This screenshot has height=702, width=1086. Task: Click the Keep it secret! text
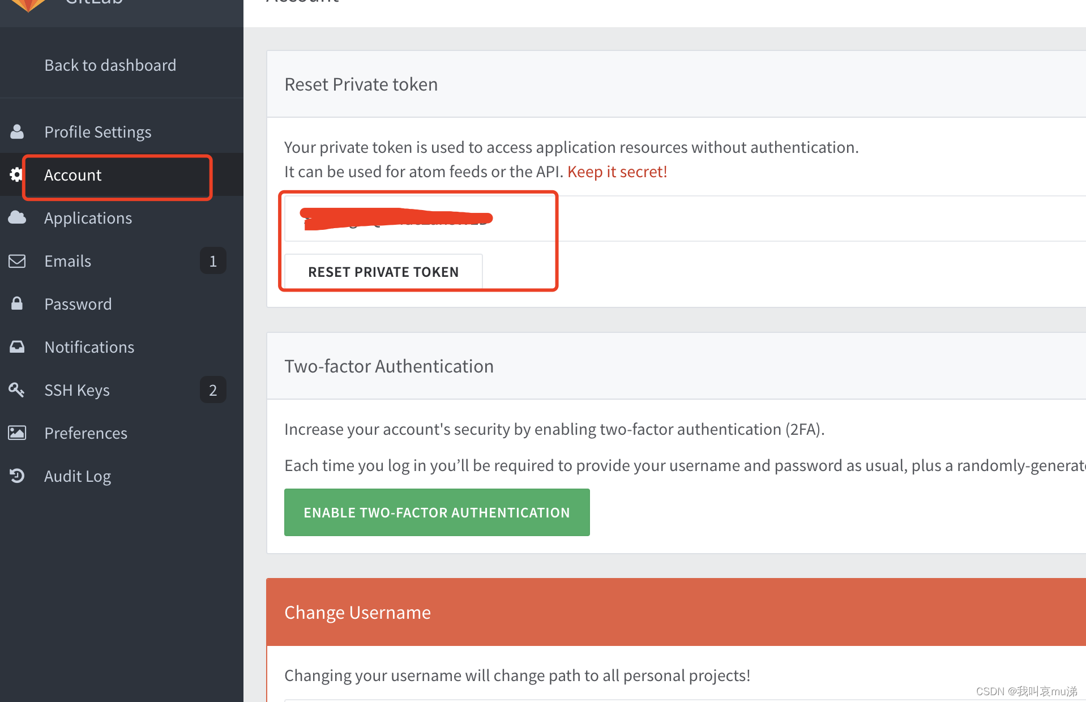pyautogui.click(x=617, y=171)
